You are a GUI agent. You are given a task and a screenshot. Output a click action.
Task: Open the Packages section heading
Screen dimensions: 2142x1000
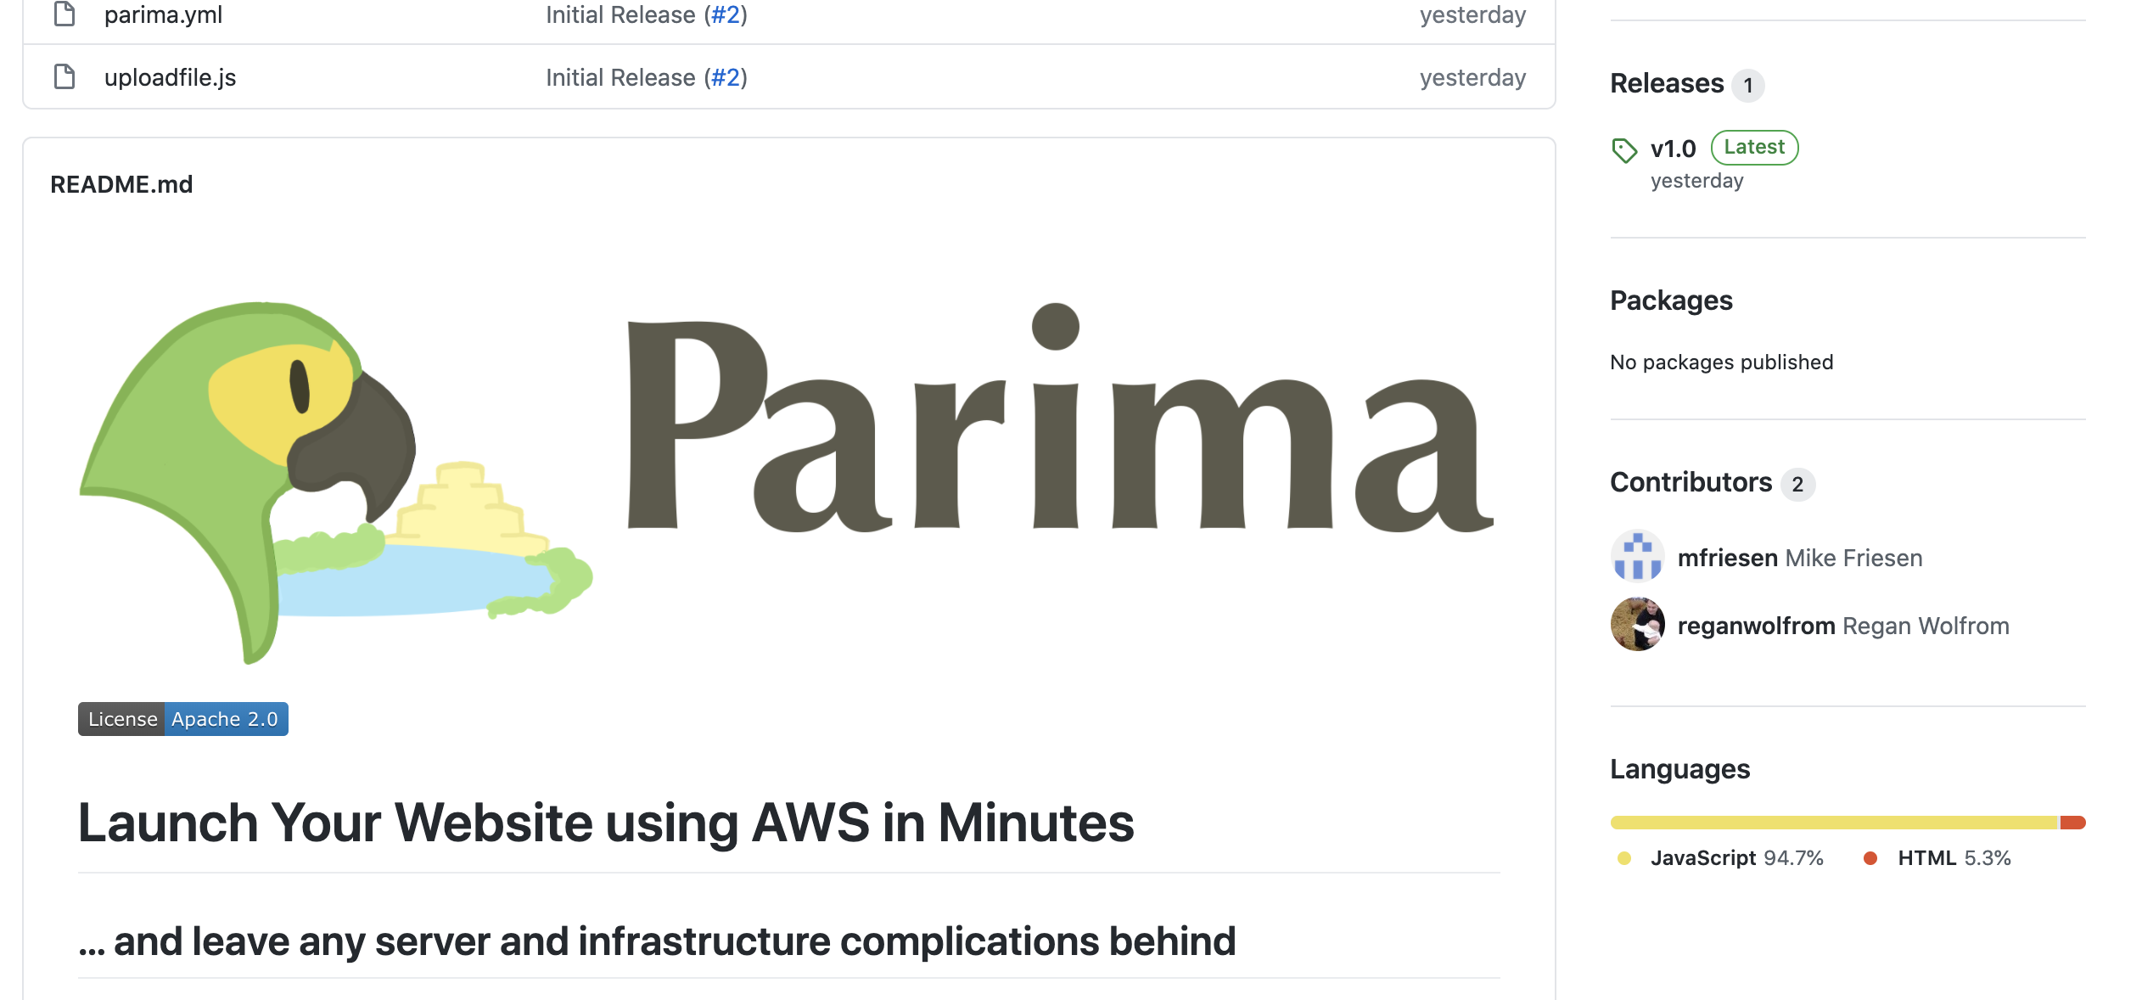[1671, 301]
